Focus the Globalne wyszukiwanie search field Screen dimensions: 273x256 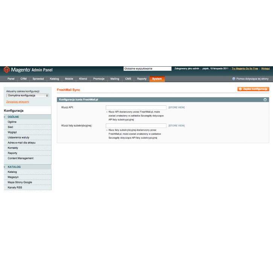click(x=148, y=69)
